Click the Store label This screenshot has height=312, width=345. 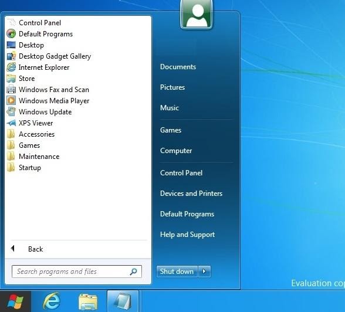coord(27,79)
